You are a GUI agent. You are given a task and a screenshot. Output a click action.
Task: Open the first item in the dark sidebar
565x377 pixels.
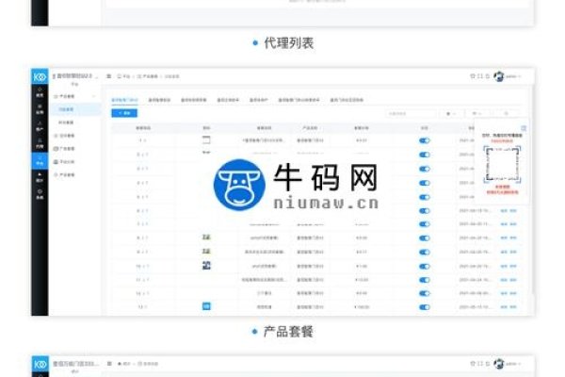tap(40, 92)
